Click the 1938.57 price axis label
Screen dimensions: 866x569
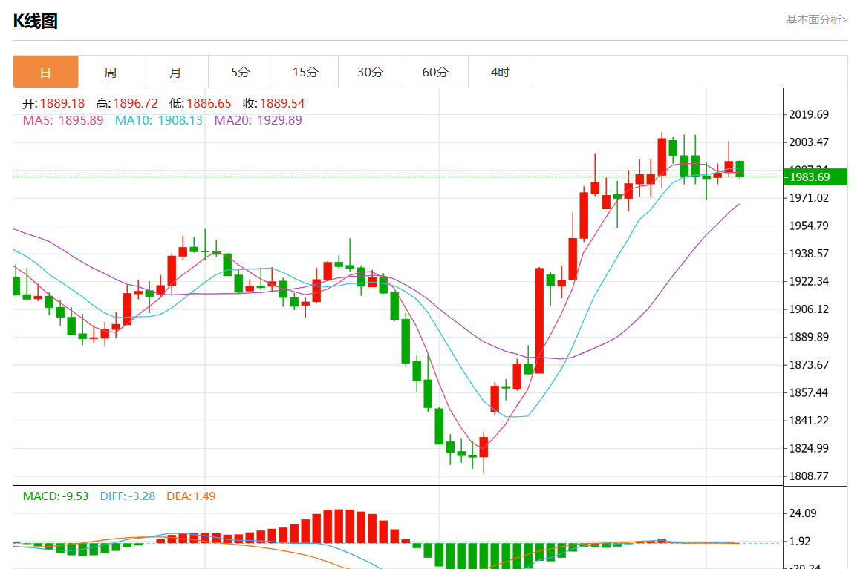click(x=809, y=253)
